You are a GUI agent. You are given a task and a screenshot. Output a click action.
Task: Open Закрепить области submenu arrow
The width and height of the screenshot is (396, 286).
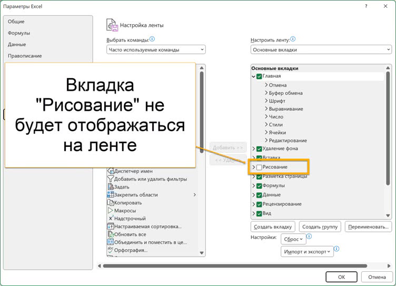pos(195,195)
